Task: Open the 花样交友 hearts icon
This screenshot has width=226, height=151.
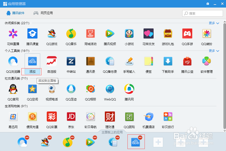Action: tap(149, 33)
